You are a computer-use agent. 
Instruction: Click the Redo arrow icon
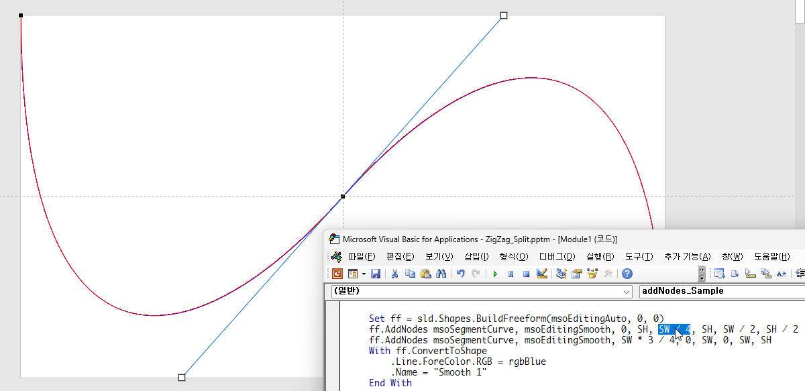(476, 274)
